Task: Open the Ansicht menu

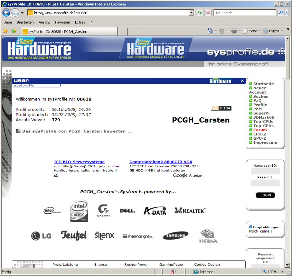Action: [44, 22]
